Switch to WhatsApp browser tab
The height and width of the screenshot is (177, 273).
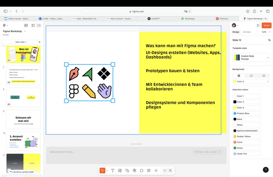188,18
